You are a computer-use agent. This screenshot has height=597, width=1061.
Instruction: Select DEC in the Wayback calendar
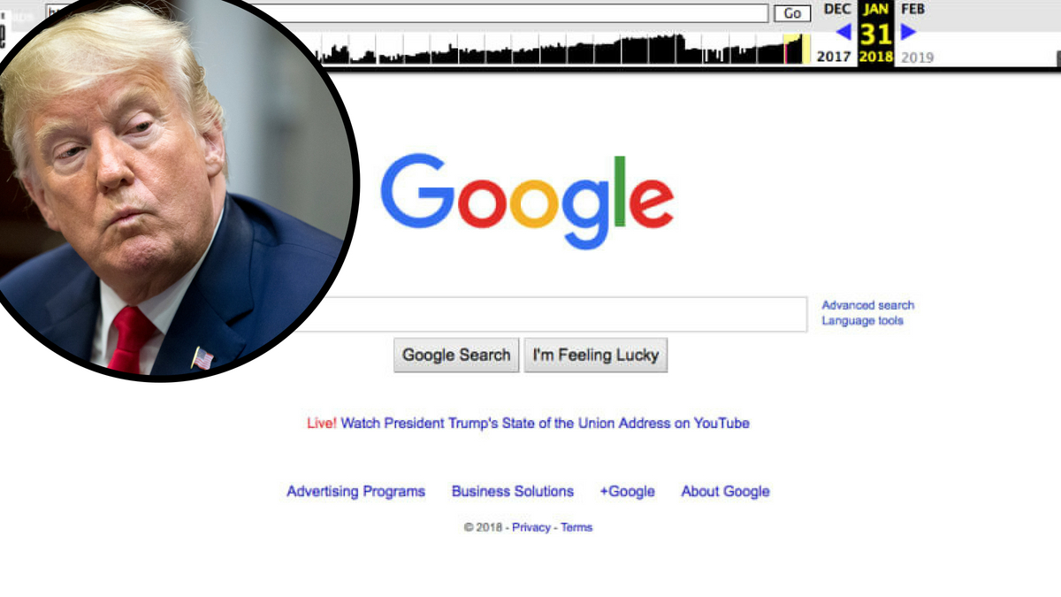coord(837,9)
